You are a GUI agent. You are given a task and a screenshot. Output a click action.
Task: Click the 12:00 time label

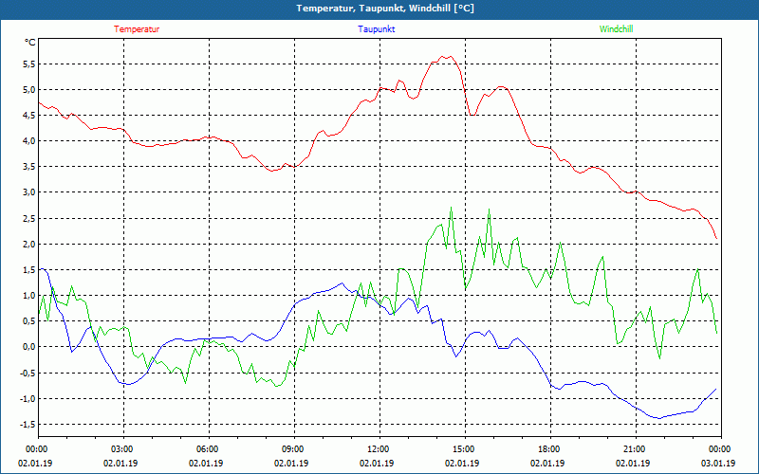(377, 449)
